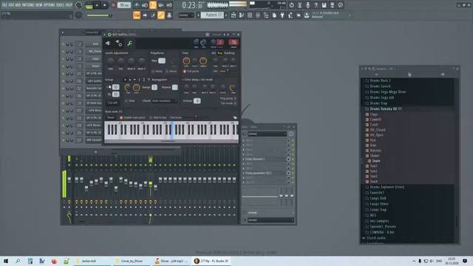Click the Cut self button
Viewport: 473px width, 266px height.
point(113,103)
